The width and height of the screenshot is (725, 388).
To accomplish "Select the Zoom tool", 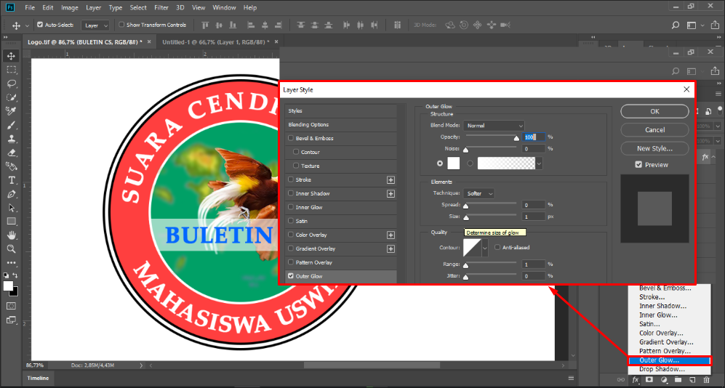I will click(11, 249).
